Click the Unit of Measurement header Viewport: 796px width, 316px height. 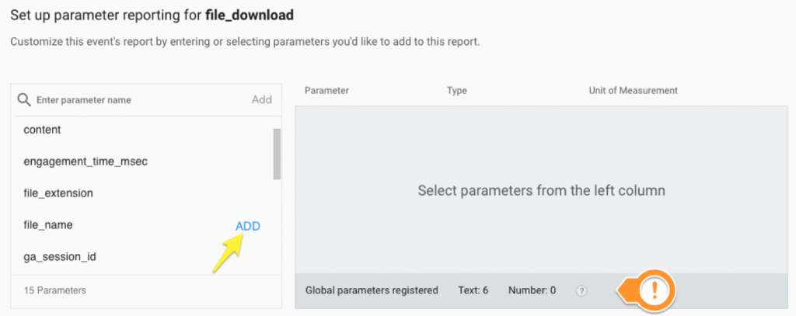click(x=633, y=91)
